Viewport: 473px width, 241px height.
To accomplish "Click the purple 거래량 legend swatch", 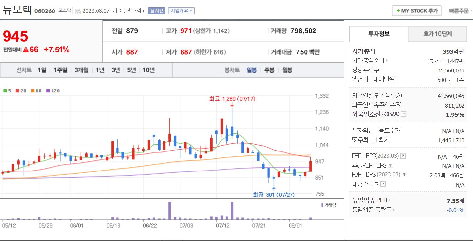I will [322, 205].
